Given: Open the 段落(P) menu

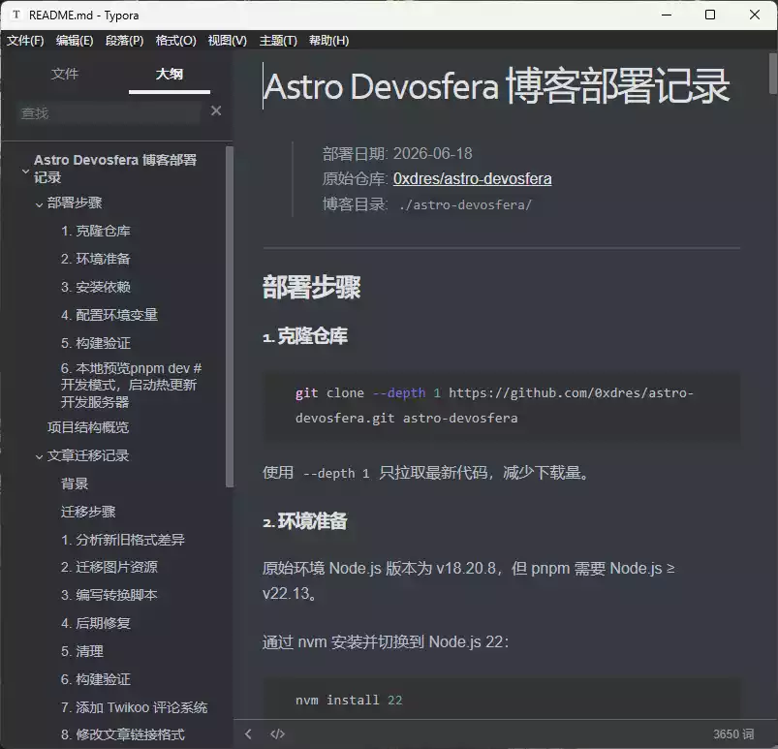Looking at the screenshot, I should 125,40.
